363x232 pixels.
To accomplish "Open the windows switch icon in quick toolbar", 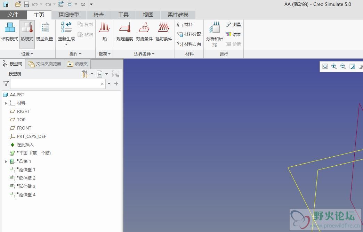I will pyautogui.click(x=69, y=4).
